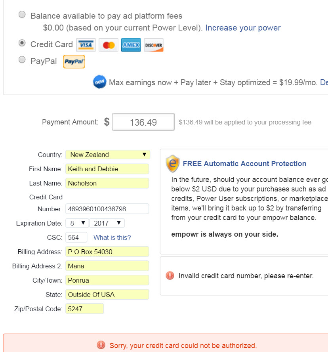328x352 pixels.
Task: Open the 'Increase your power' link
Action: pos(243,28)
